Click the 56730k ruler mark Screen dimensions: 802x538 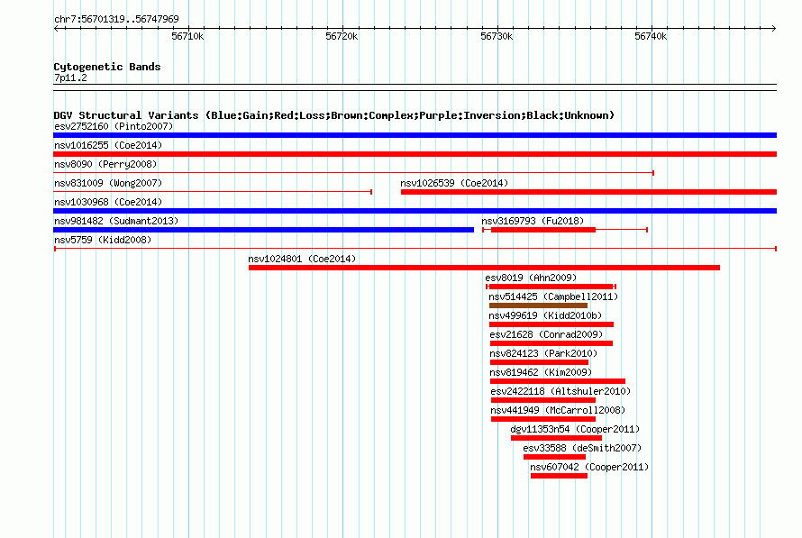click(497, 36)
